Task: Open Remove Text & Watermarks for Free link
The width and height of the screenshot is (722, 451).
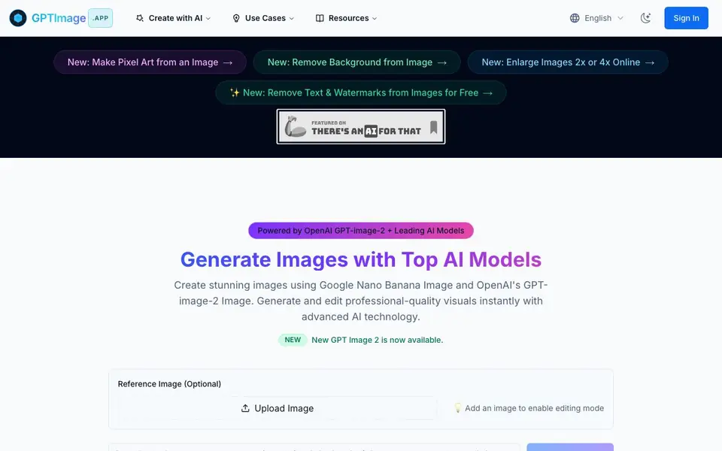Action: [361, 92]
